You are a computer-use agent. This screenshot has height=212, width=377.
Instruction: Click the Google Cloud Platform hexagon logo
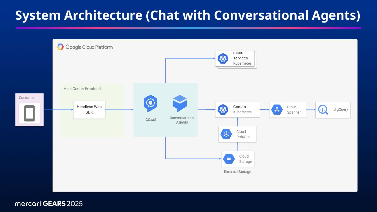point(60,47)
